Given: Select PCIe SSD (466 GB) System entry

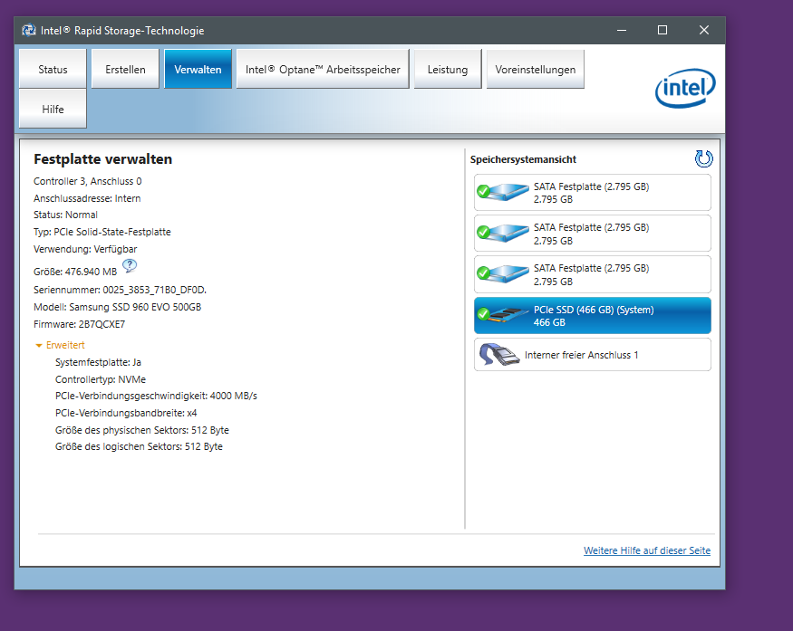Looking at the screenshot, I should pos(592,316).
